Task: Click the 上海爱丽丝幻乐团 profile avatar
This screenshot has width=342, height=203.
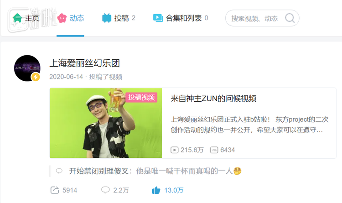Action: [x=27, y=68]
